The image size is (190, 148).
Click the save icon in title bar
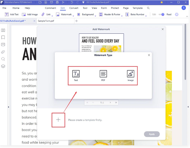(x=46, y=2)
